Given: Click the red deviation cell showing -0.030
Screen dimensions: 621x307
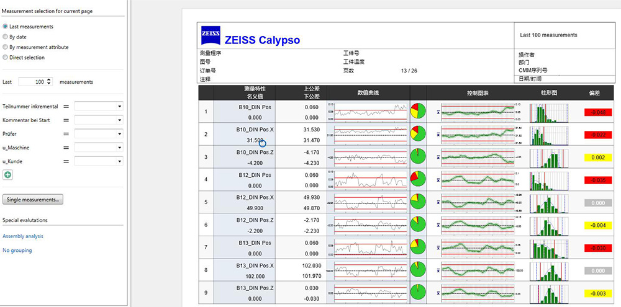Looking at the screenshot, I should pos(597,248).
